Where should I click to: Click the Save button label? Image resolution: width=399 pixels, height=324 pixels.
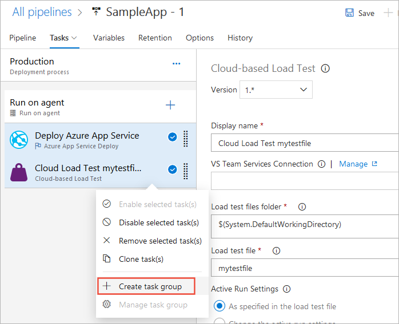pyautogui.click(x=366, y=13)
